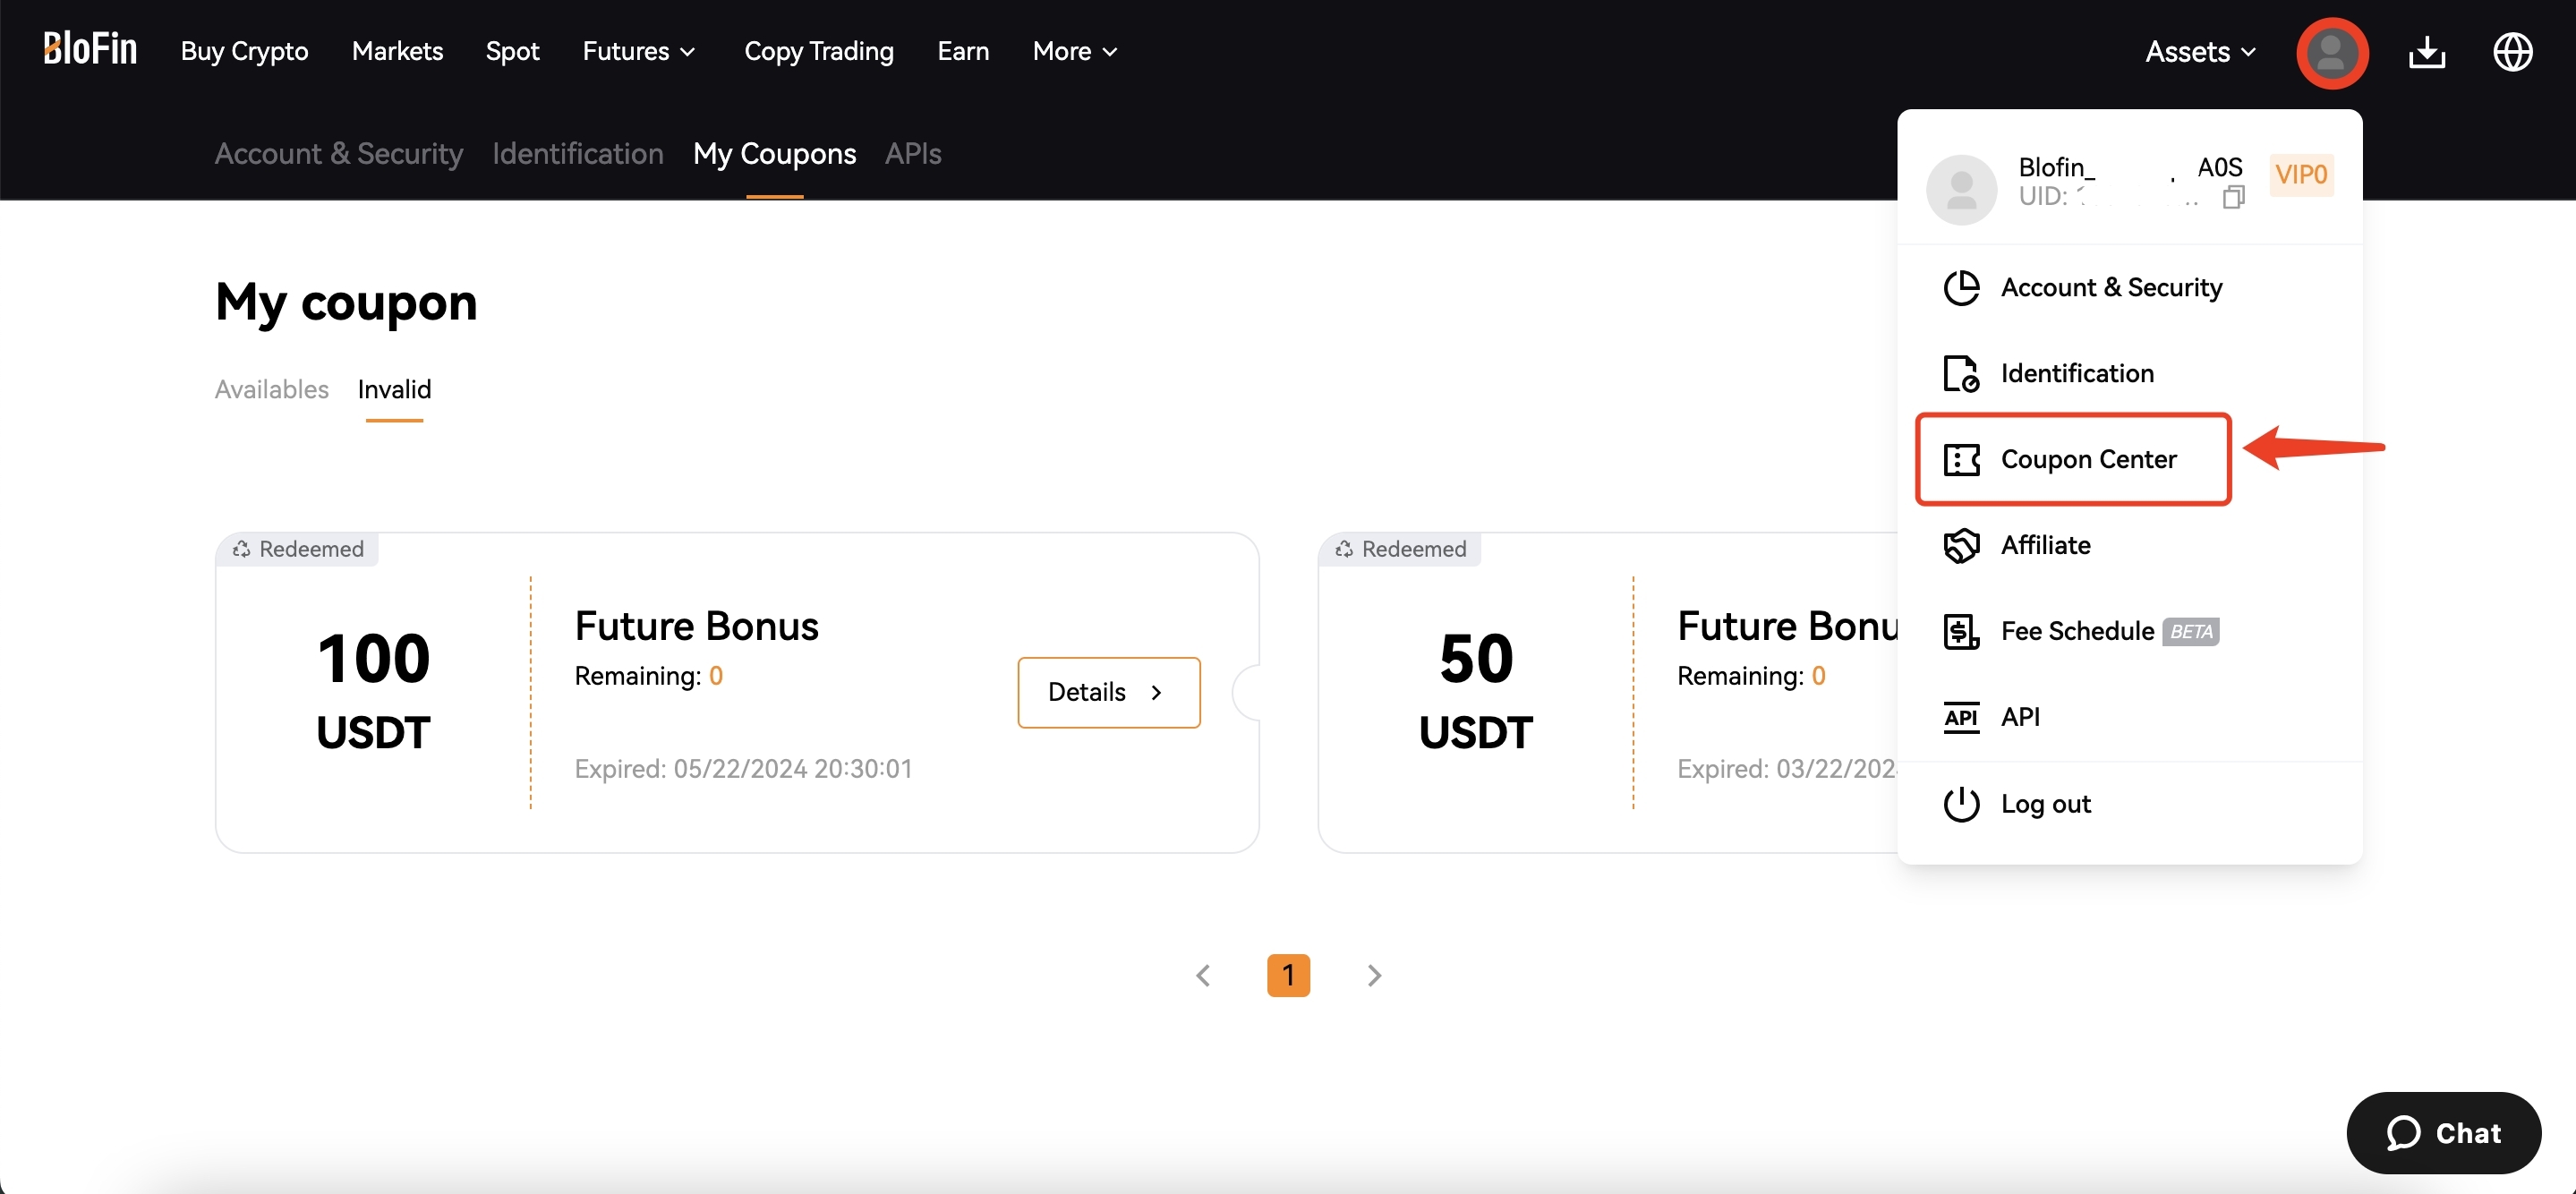Go to next page arrow
The width and height of the screenshot is (2576, 1194).
[1374, 975]
